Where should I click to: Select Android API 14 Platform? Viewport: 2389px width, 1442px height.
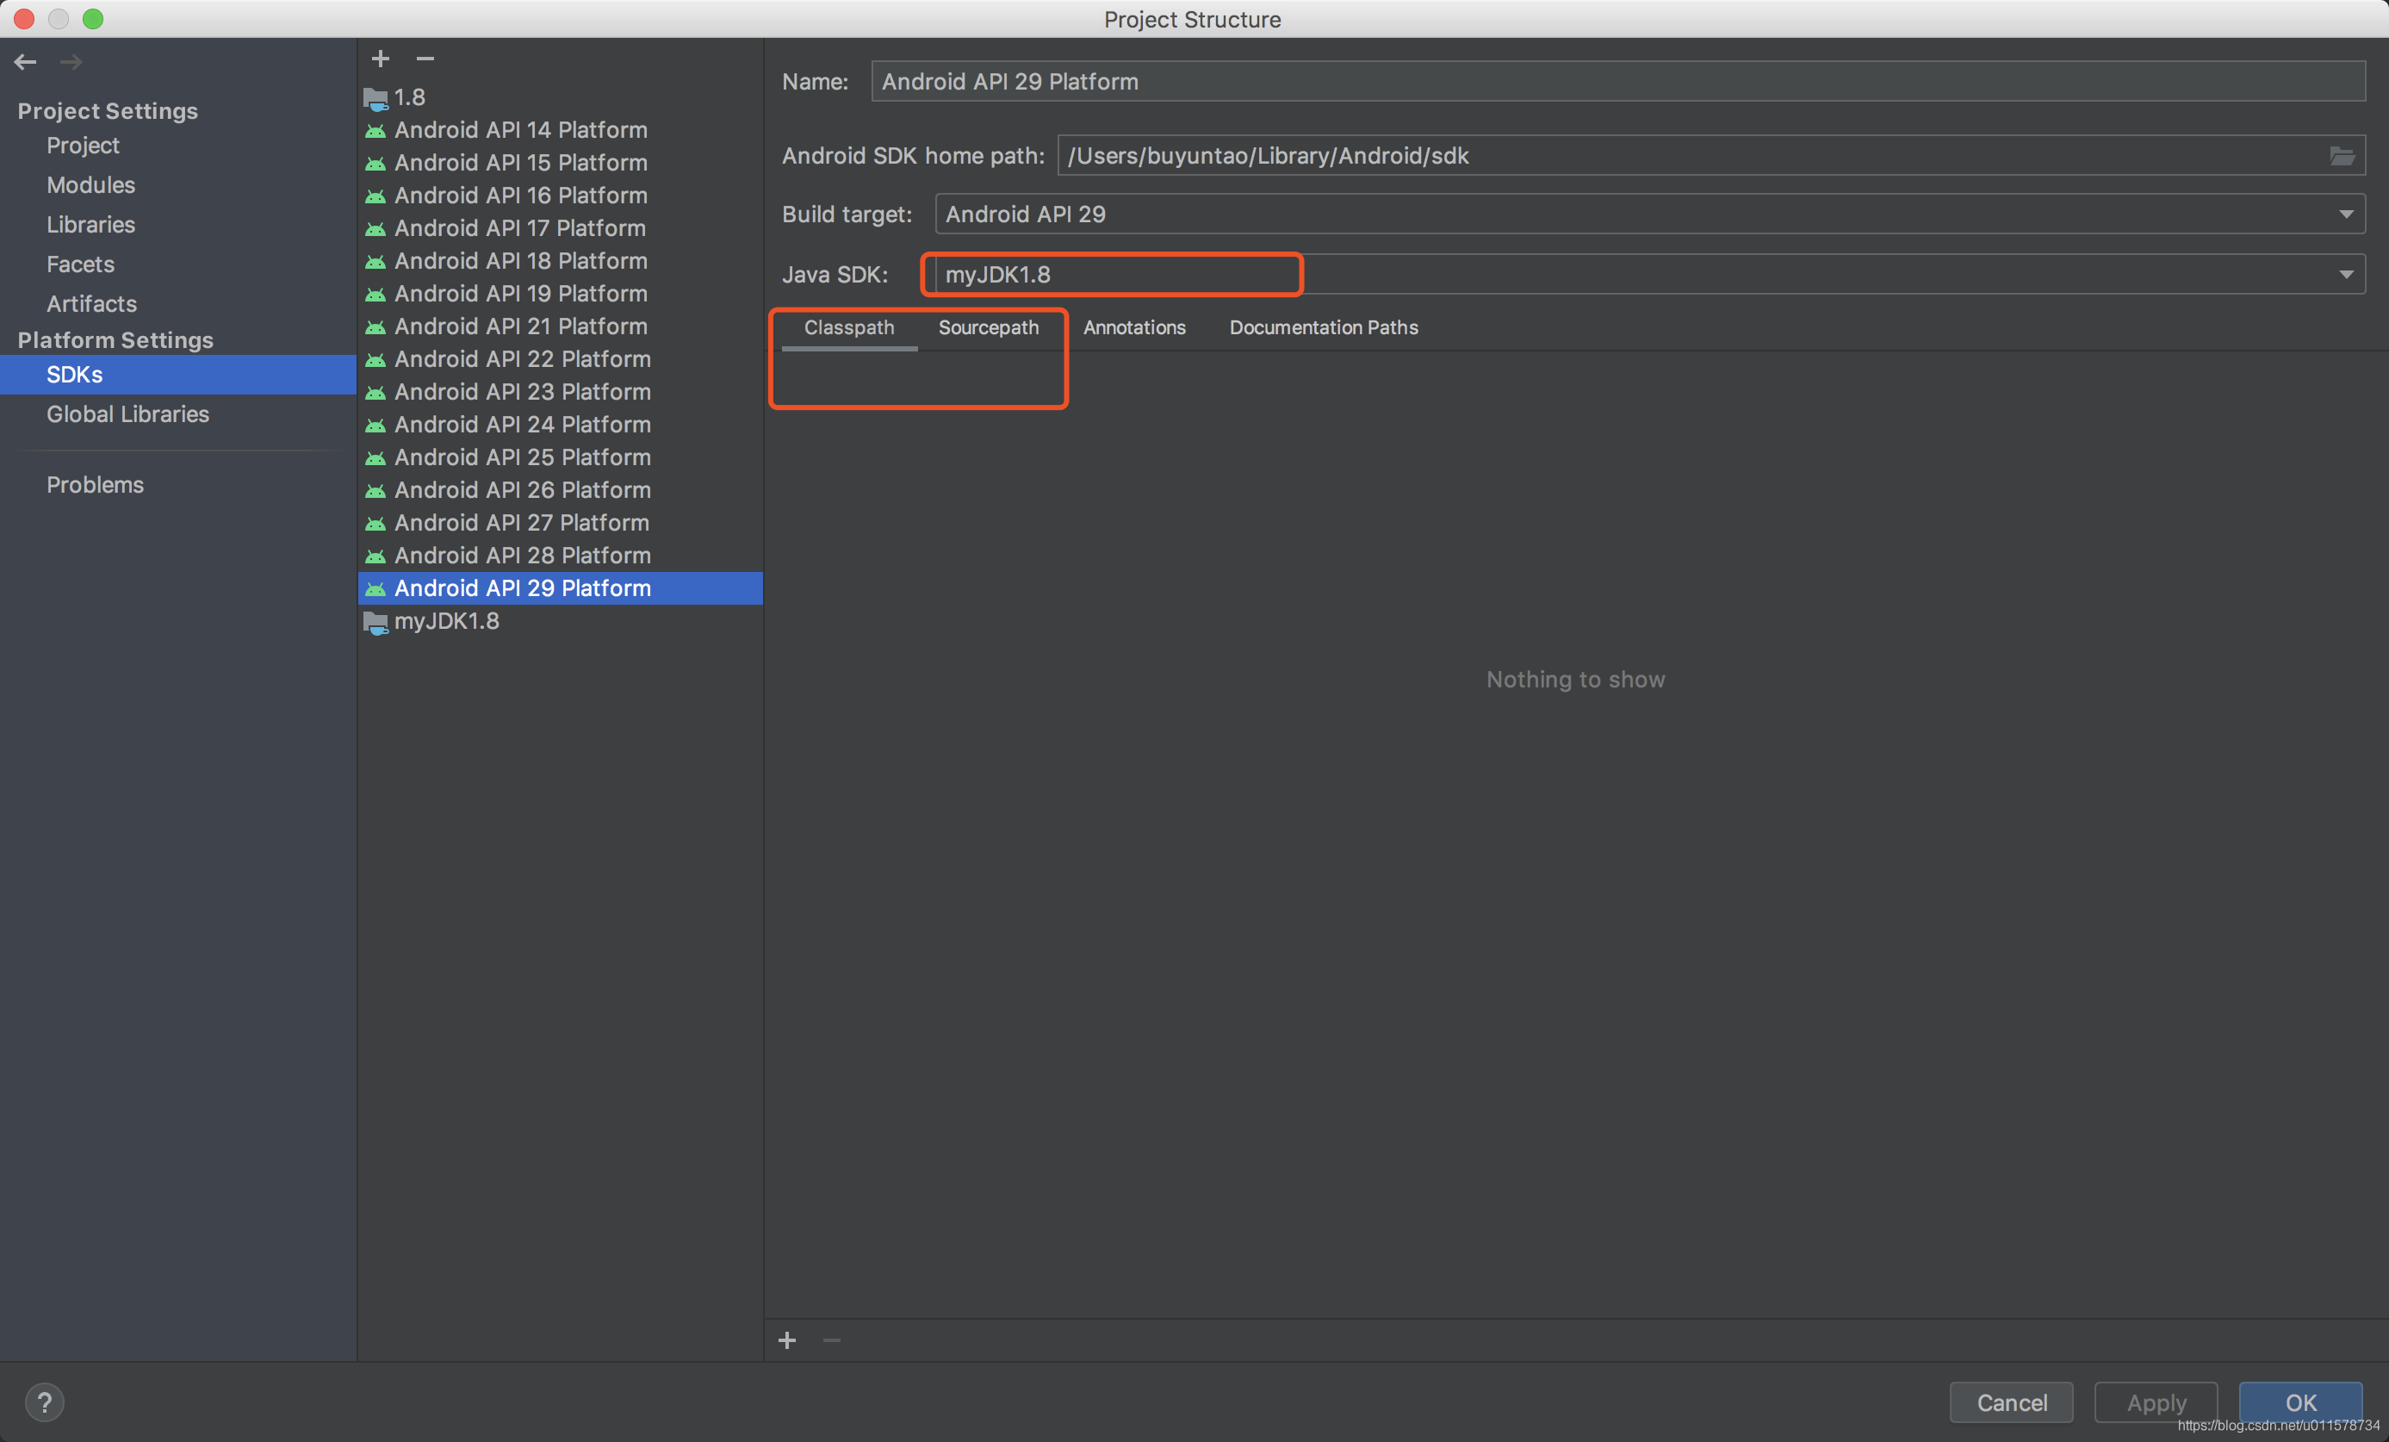coord(561,131)
